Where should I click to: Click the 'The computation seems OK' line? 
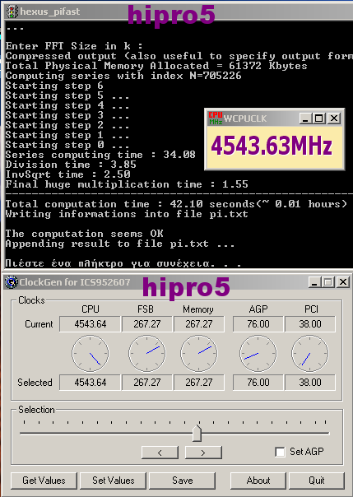(x=84, y=234)
